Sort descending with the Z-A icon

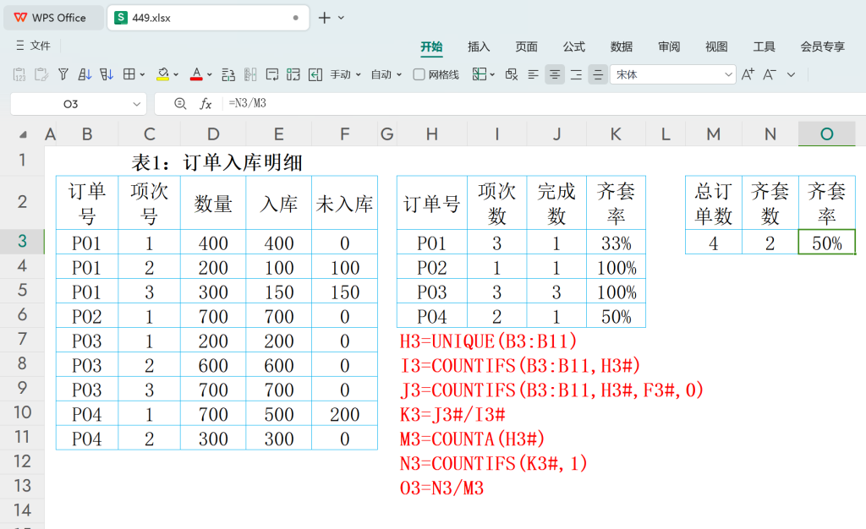(x=107, y=74)
